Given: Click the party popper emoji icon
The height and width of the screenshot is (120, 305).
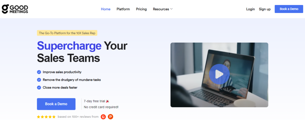Looking at the screenshot, I should 108,101.
